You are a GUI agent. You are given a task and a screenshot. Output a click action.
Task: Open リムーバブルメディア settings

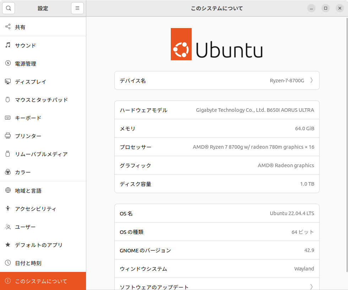43,154
